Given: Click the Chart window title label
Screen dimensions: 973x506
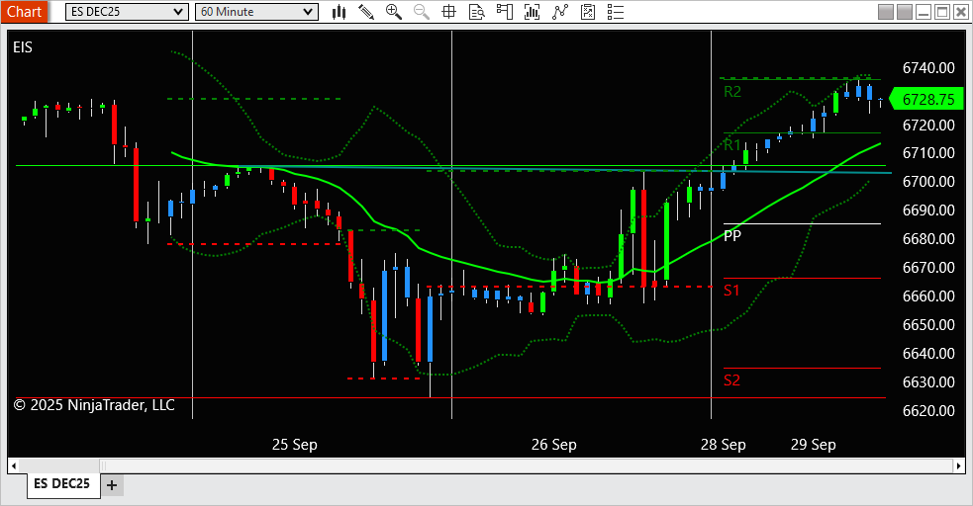Looking at the screenshot, I should coord(24,12).
